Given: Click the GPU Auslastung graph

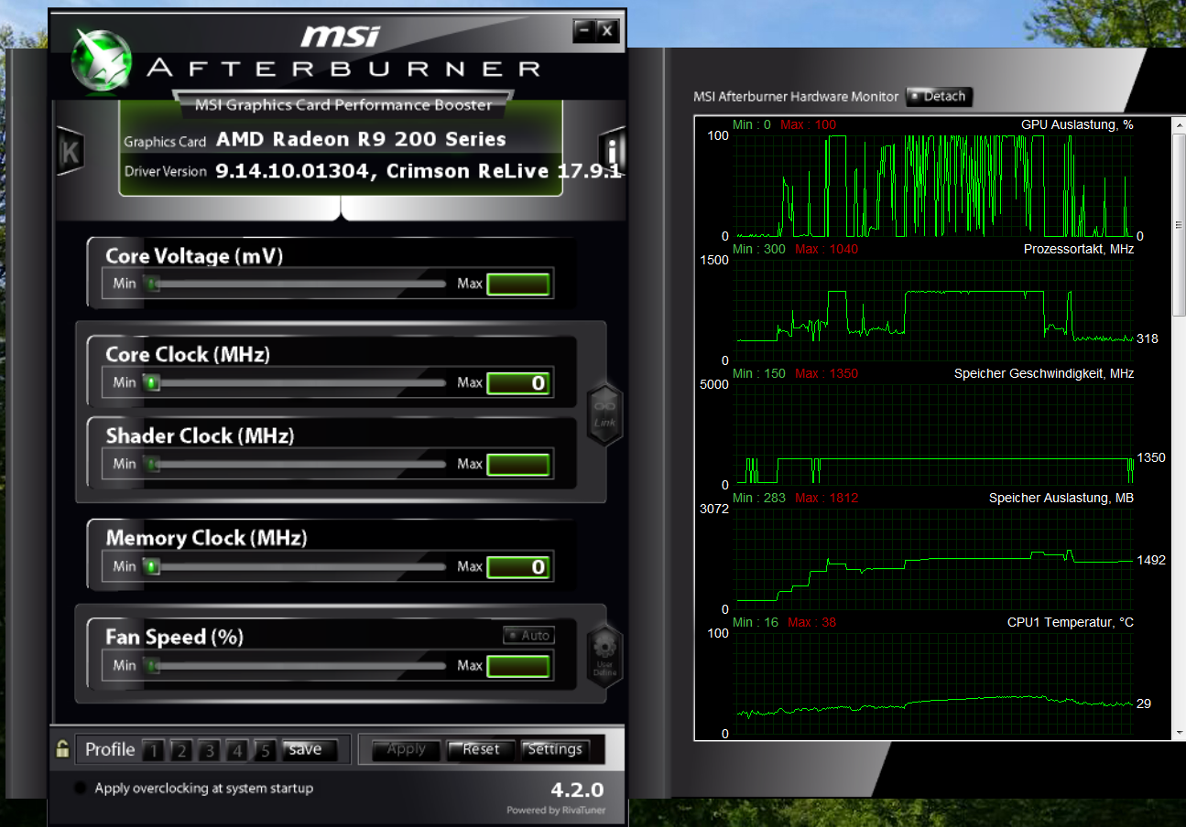Looking at the screenshot, I should [x=933, y=186].
